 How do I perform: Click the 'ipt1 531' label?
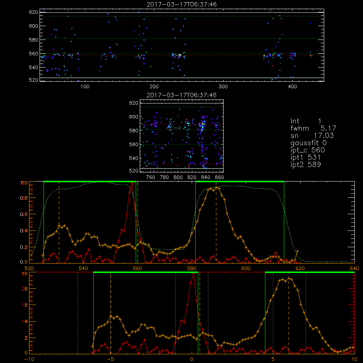coord(305,158)
